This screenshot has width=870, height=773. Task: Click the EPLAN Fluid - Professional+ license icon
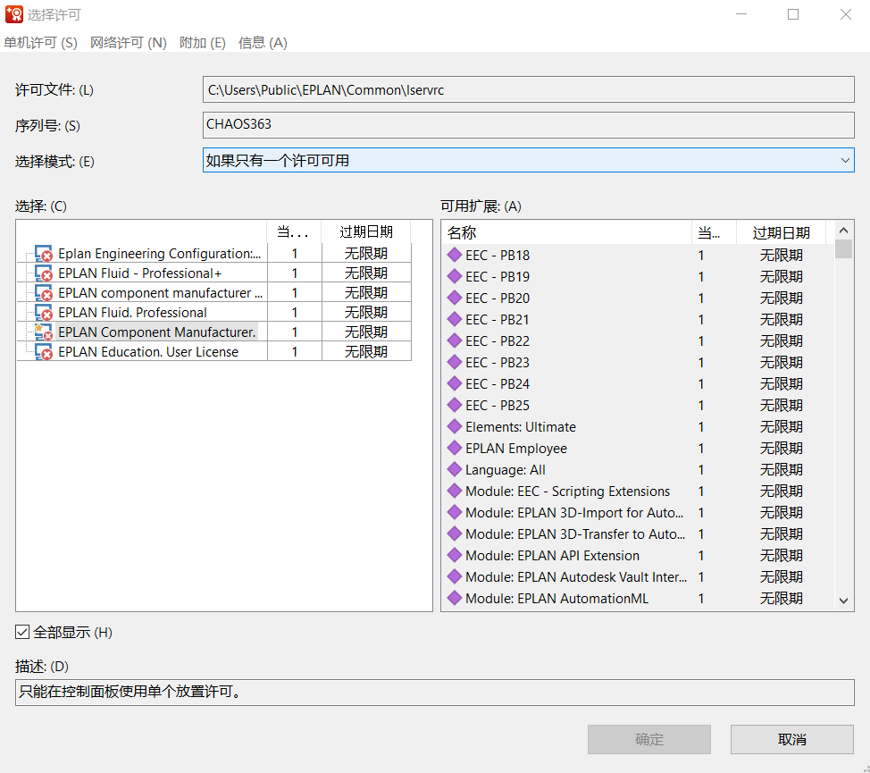[x=44, y=273]
